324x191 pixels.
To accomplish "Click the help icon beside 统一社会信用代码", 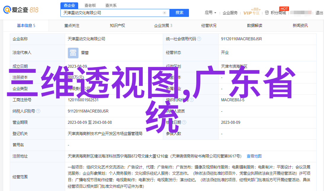I will coord(199,39).
